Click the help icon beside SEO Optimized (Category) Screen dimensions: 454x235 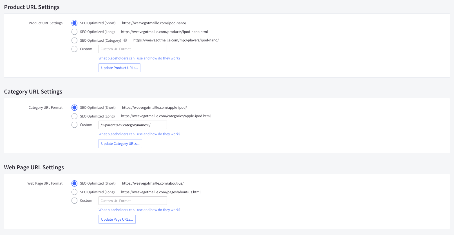point(125,40)
